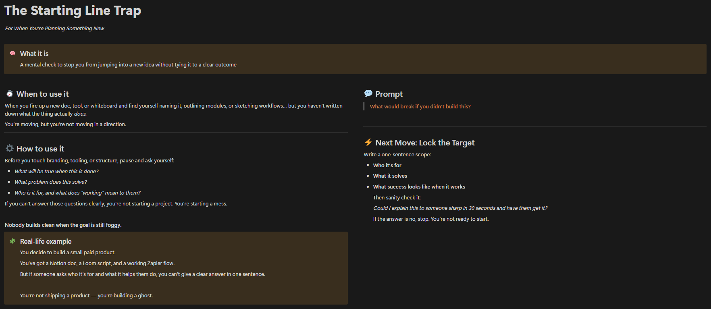Click the lightning bolt icon beside Next Move

pos(368,142)
